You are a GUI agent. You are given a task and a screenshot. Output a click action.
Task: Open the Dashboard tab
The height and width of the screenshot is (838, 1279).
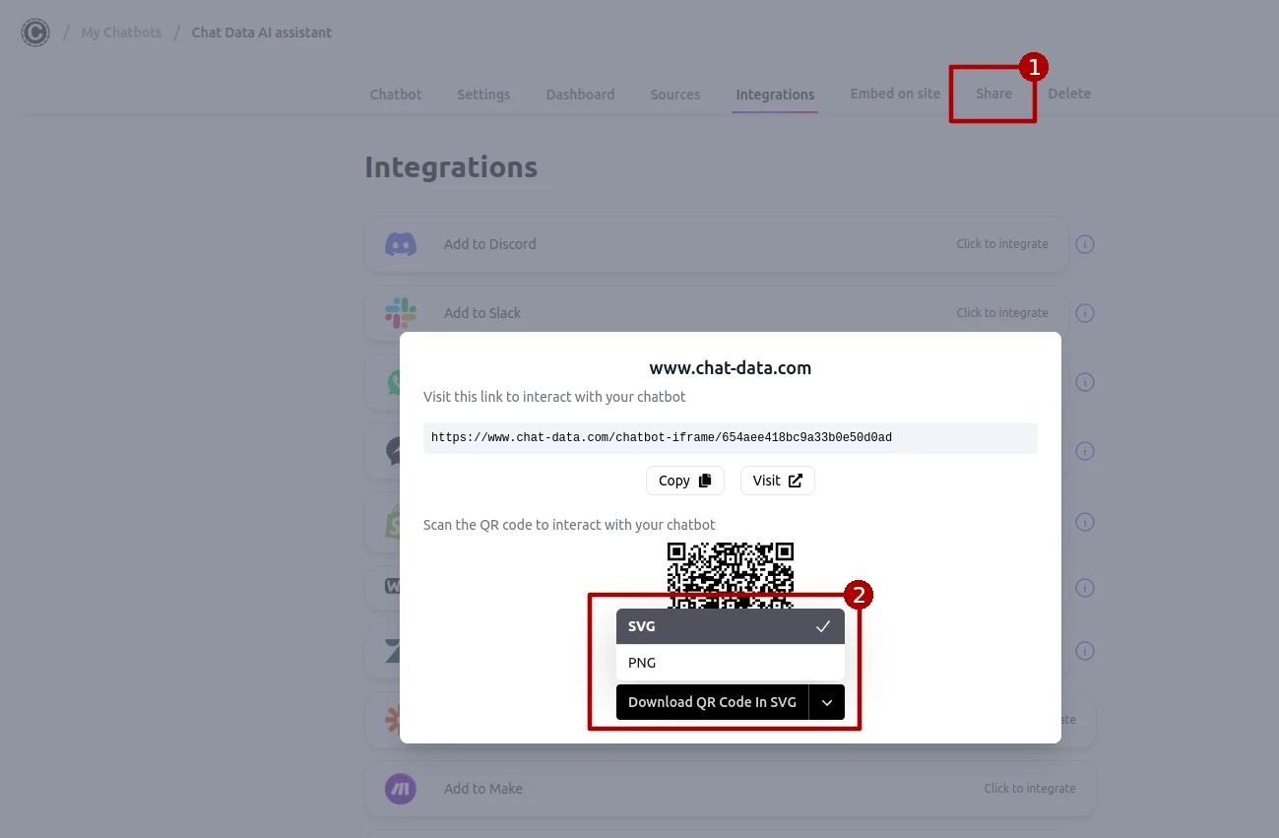coord(580,95)
